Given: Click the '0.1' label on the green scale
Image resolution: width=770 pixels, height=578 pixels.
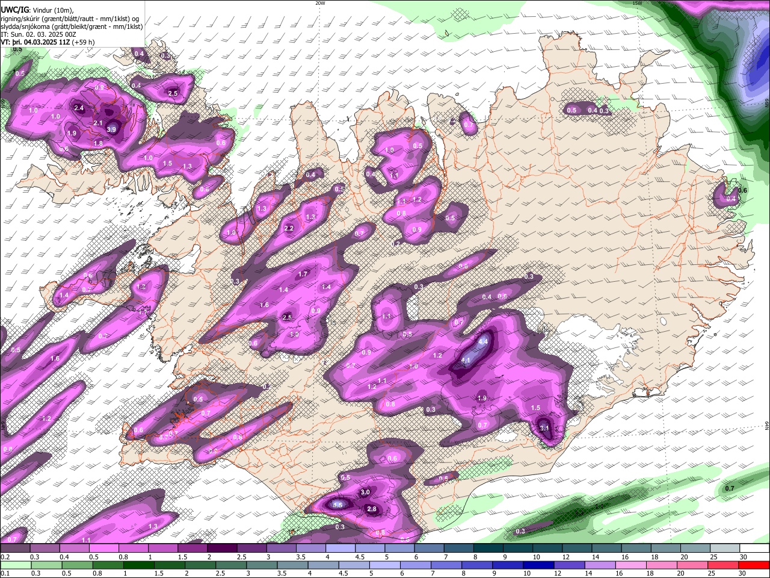Looking at the screenshot, I should coord(5,573).
